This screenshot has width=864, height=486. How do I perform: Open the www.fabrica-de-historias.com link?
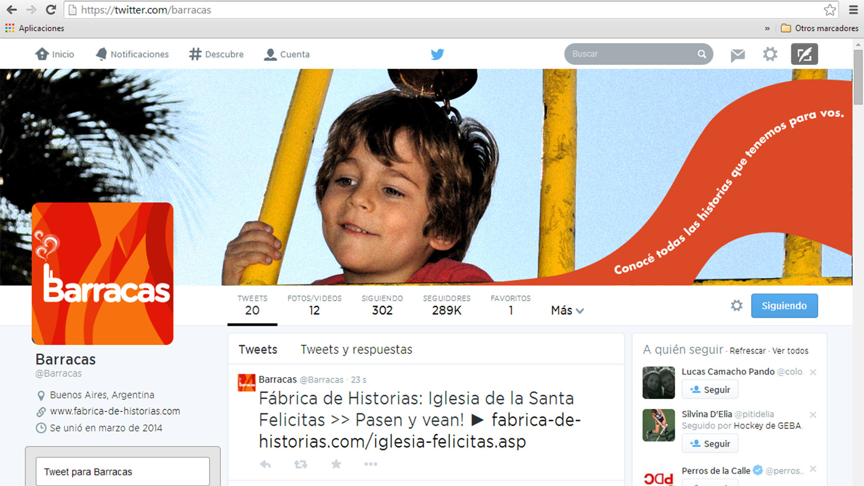point(115,411)
